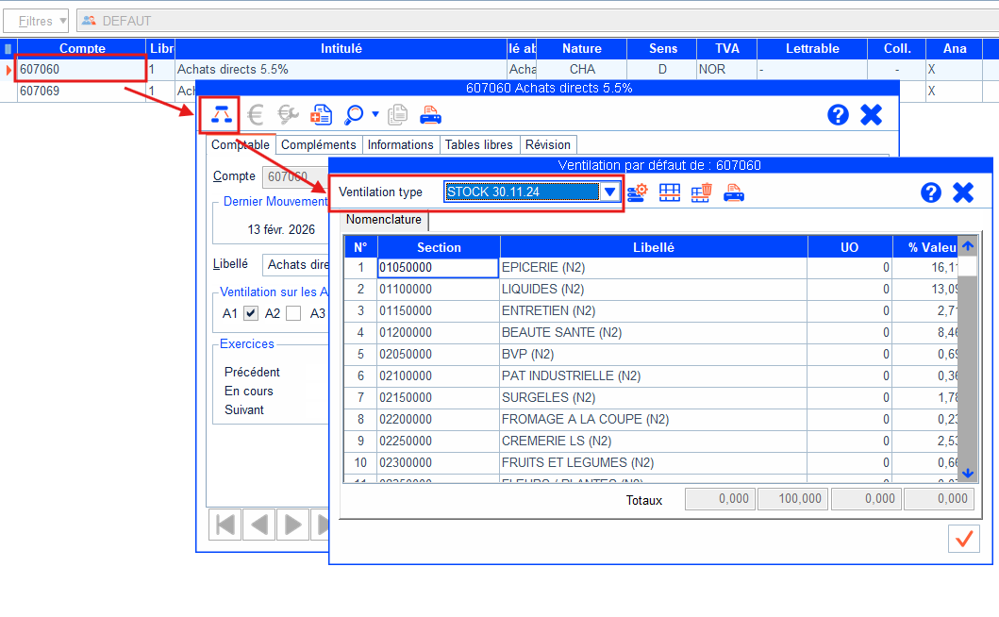Check the A2 ventilation checkbox

[293, 313]
